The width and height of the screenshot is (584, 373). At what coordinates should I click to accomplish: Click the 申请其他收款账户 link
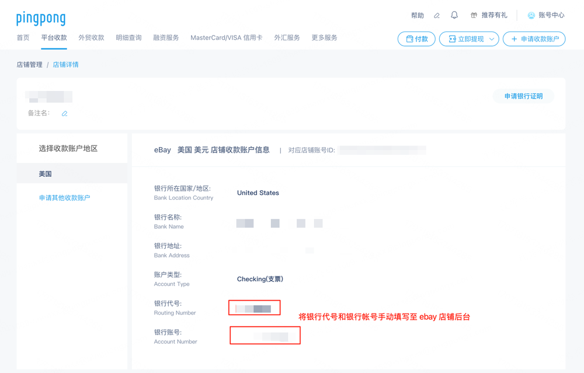(64, 198)
